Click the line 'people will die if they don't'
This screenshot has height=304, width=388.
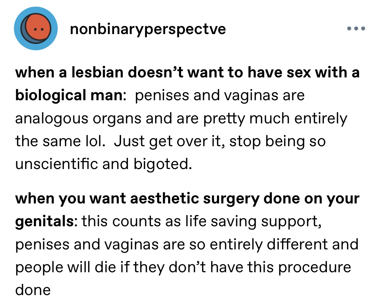coord(183,267)
